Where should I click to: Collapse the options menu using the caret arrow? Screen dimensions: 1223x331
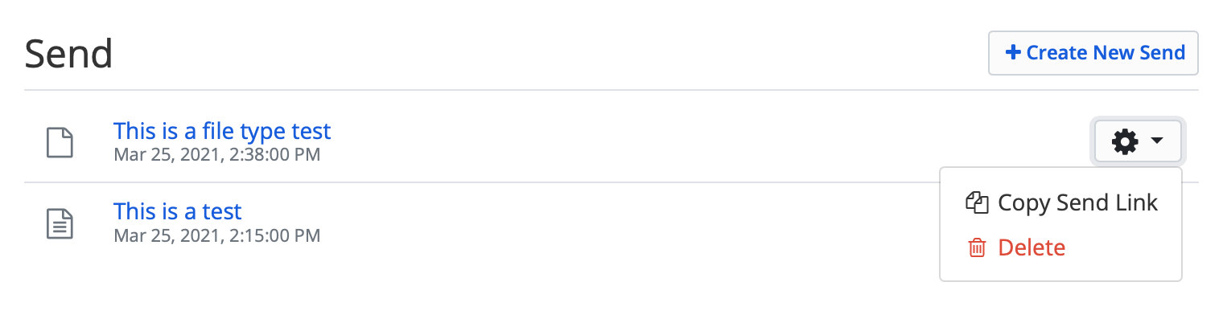click(1157, 141)
